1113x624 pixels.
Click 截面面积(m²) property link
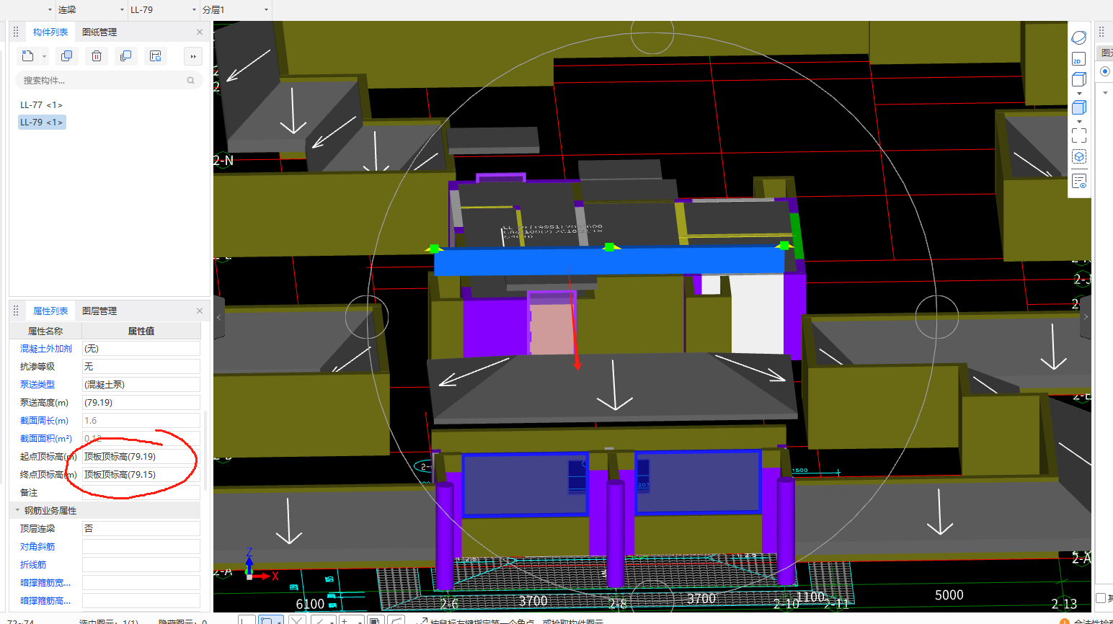tap(46, 439)
